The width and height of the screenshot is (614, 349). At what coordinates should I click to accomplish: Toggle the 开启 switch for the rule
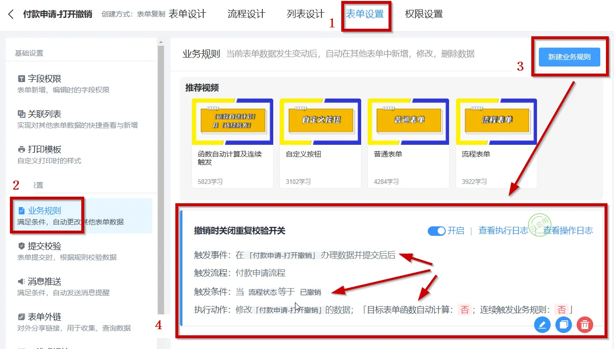(436, 231)
